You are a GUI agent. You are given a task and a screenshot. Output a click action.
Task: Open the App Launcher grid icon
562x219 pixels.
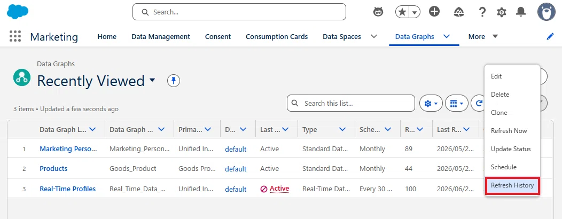point(15,36)
